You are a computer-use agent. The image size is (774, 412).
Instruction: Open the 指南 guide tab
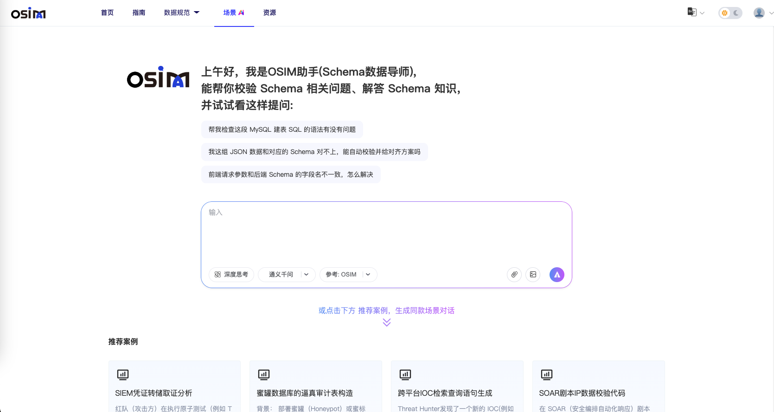pyautogui.click(x=139, y=13)
